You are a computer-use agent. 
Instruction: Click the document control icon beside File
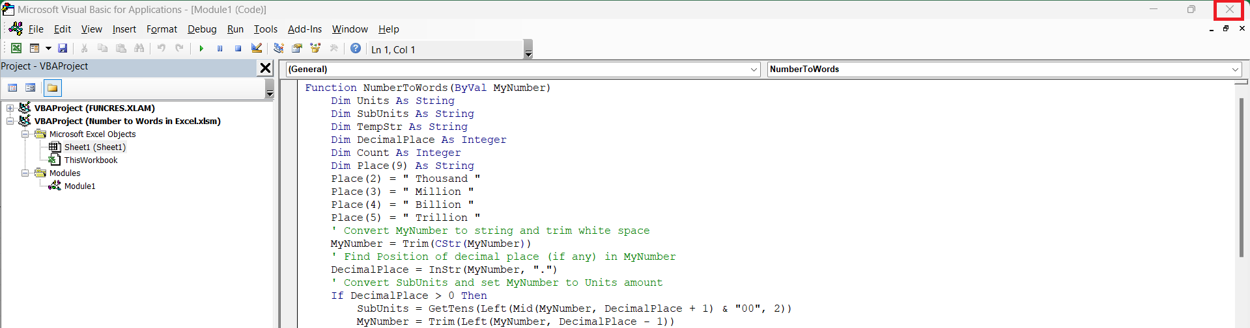(x=16, y=29)
